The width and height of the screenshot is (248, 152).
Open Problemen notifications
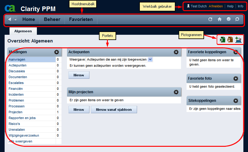tap(16, 100)
